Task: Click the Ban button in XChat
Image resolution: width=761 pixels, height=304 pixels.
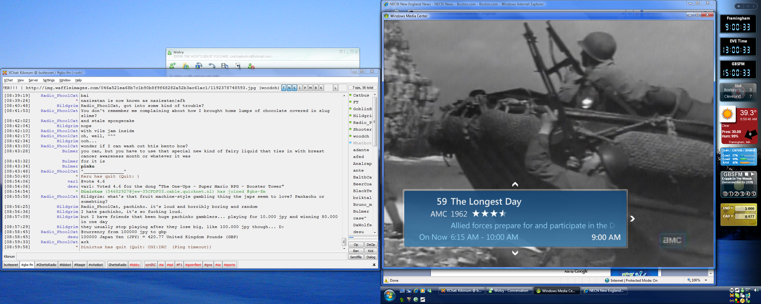Action: [x=356, y=251]
